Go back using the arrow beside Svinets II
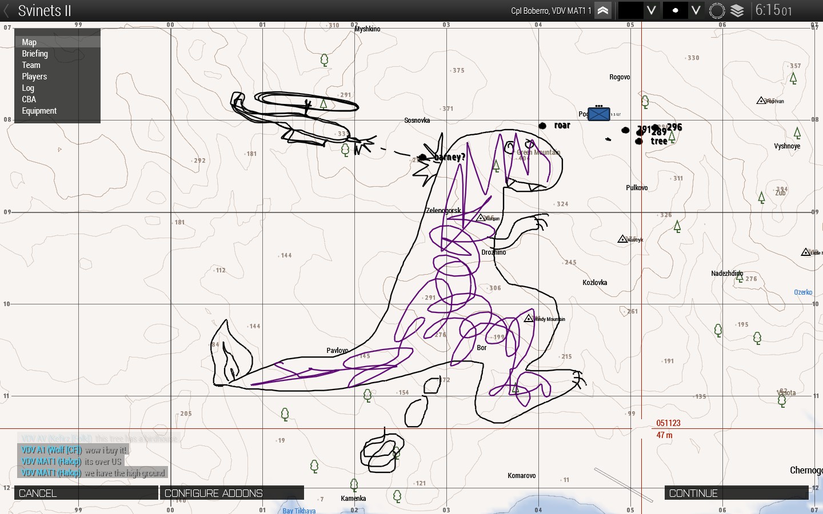The height and width of the screenshot is (514, 823). click(6, 11)
